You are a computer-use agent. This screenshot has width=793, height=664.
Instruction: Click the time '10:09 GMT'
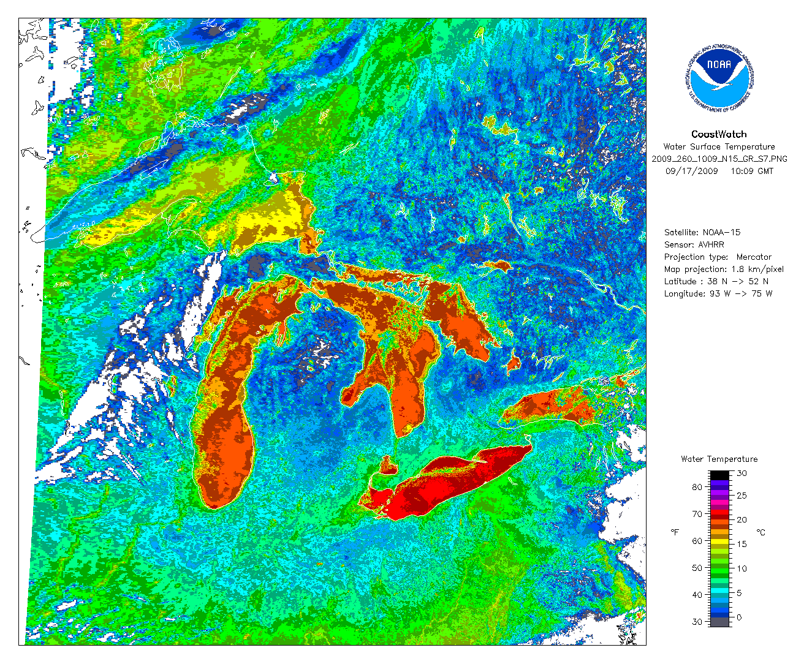(752, 171)
